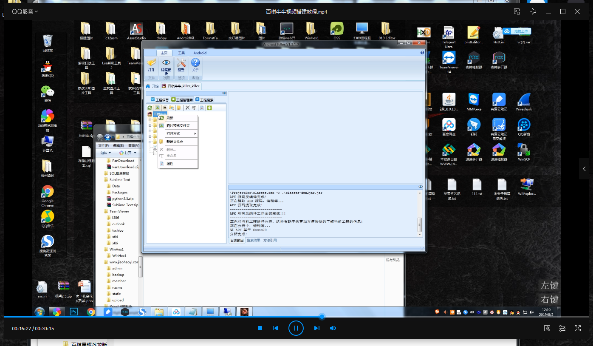The width and height of the screenshot is (593, 346).
Task: Switch to the 工具 ribbon tab
Action: (x=181, y=53)
